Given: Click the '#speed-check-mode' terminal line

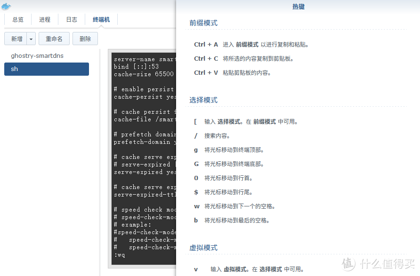Looking at the screenshot, I should (145, 232).
